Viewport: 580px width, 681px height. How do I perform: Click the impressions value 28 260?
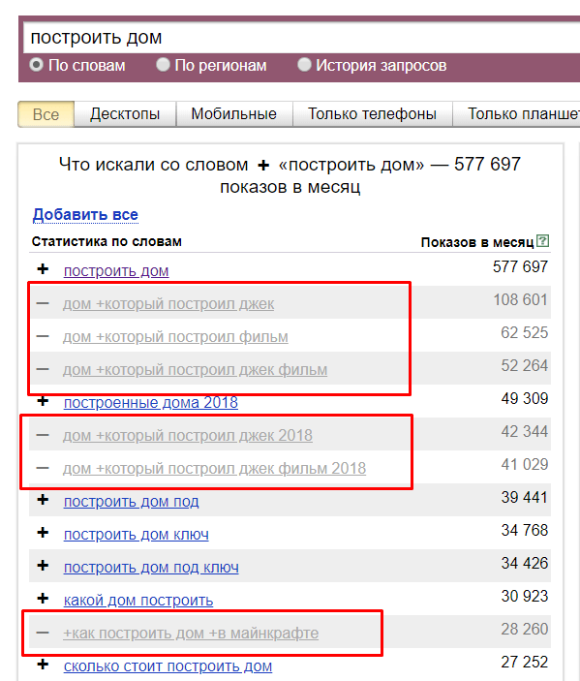[x=525, y=629]
